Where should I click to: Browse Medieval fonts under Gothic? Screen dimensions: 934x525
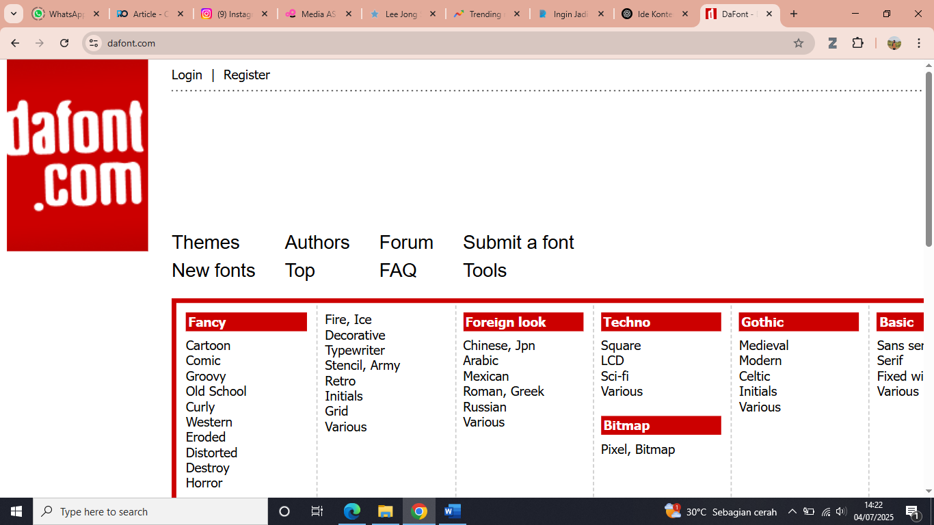click(x=764, y=345)
